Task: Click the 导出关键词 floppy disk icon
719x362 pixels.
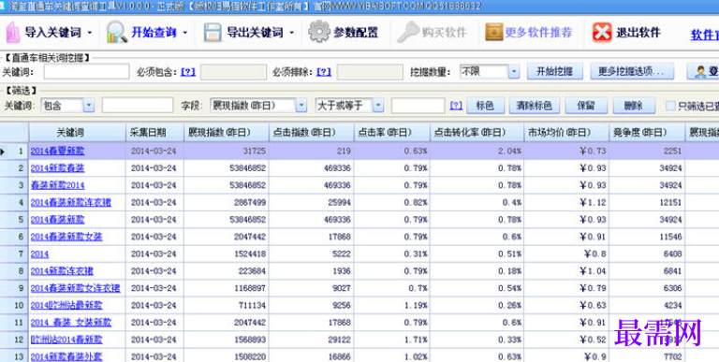Action: point(213,33)
